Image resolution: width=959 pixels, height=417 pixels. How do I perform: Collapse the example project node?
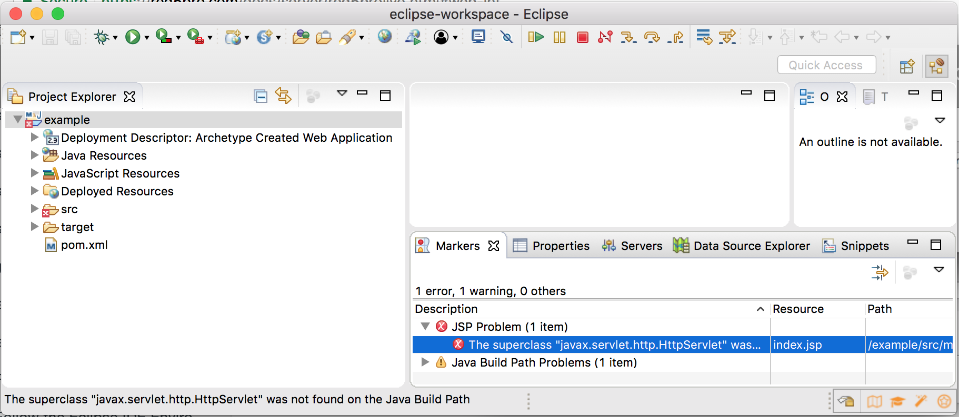point(18,120)
